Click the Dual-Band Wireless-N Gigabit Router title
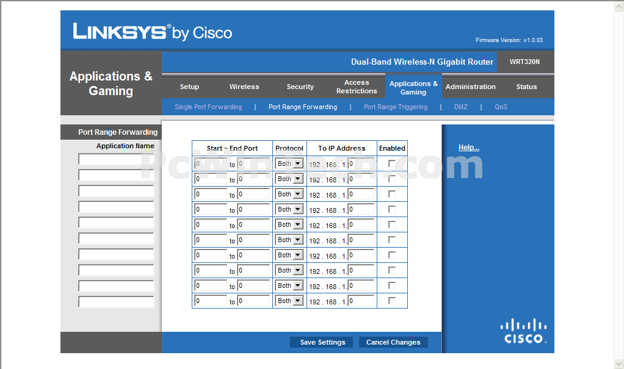Image resolution: width=624 pixels, height=369 pixels. point(422,62)
